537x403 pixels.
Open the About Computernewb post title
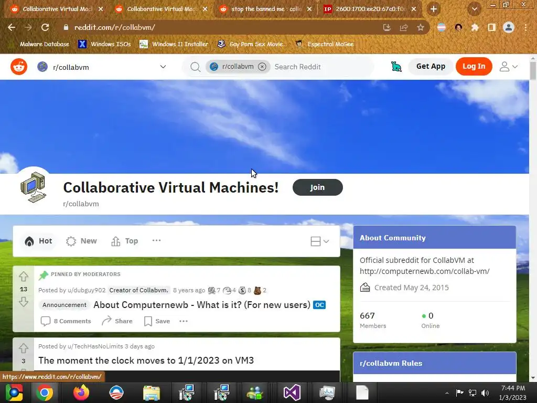coord(202,305)
